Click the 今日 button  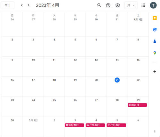(x=8, y=5)
